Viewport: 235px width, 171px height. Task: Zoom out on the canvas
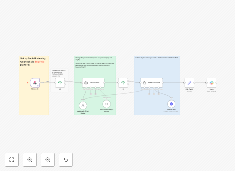(x=48, y=160)
